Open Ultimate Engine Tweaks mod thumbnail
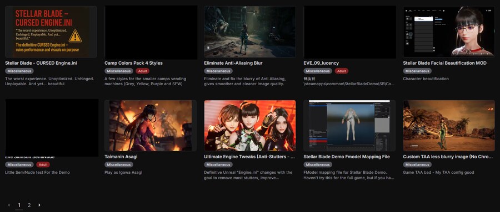This screenshot has height=212, width=500. [250, 126]
